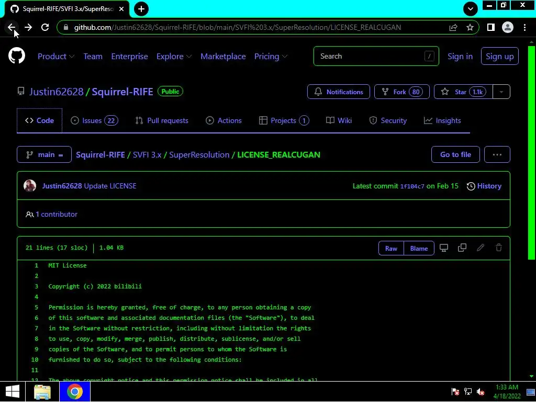Select the Code tab
This screenshot has width=536, height=402.
[x=39, y=120]
